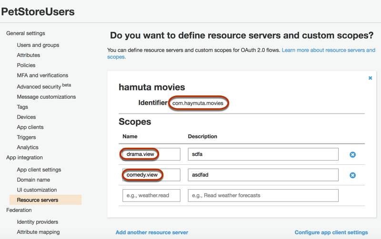This screenshot has width=381, height=239.
Task: Close the hamuta movies resource server panel
Action: click(370, 78)
